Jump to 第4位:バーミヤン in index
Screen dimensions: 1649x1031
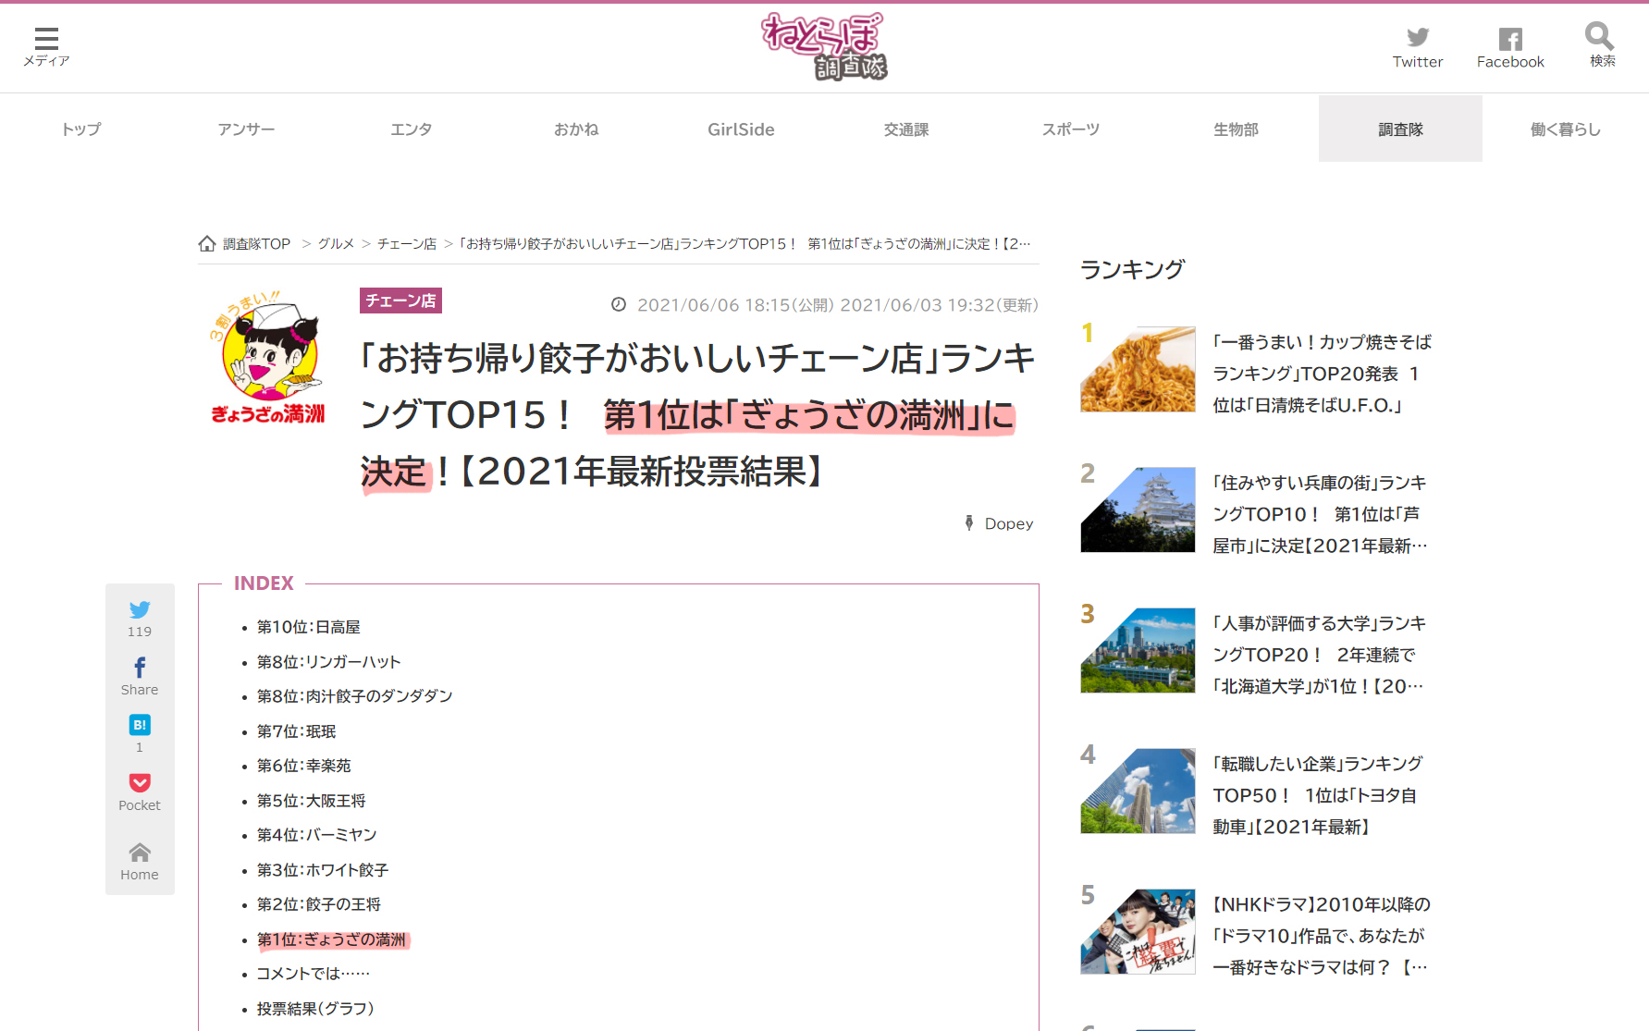317,835
